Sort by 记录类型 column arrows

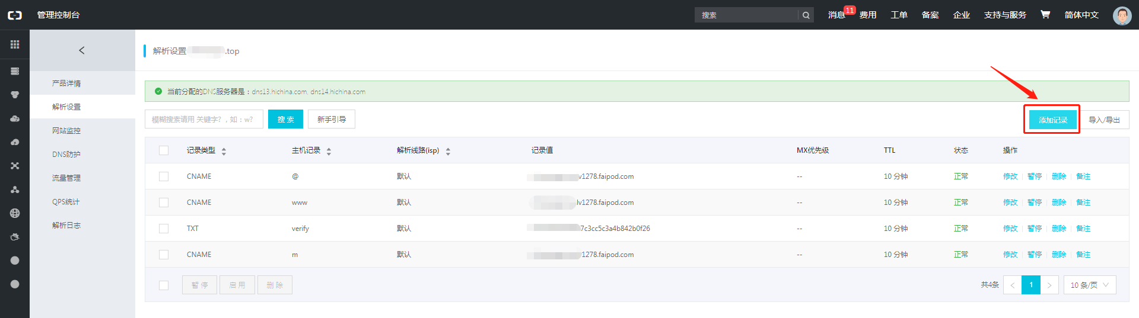coord(224,152)
